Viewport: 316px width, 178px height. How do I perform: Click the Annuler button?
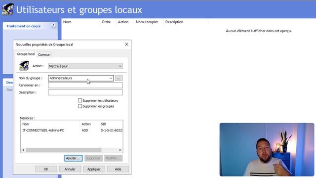[x=70, y=169]
